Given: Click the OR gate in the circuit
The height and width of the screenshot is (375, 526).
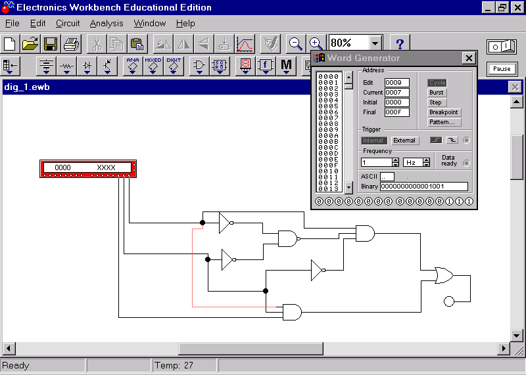Looking at the screenshot, I should pyautogui.click(x=444, y=275).
